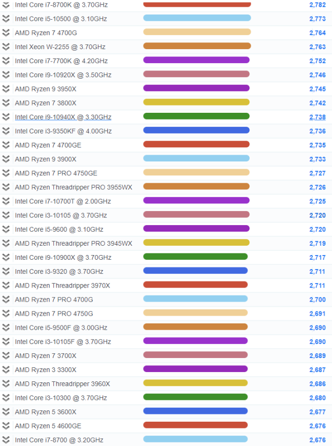This screenshot has height=446, width=332.
Task: Open the Intel Core i3-10300 @ 3.70GHz link
Action: 61,398
